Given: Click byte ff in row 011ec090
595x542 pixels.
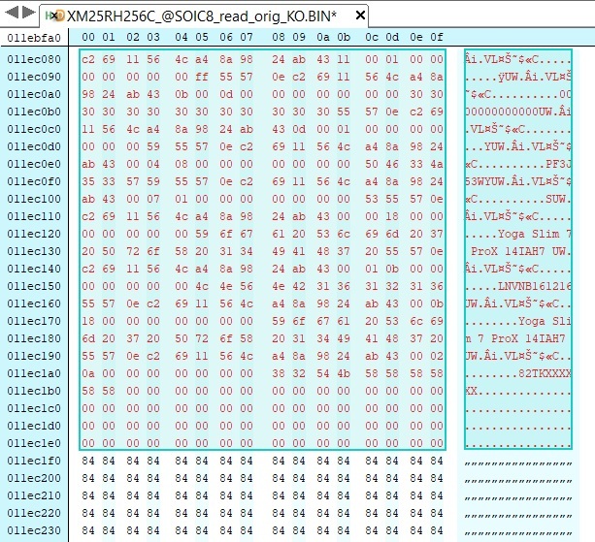Looking at the screenshot, I should tap(202, 77).
